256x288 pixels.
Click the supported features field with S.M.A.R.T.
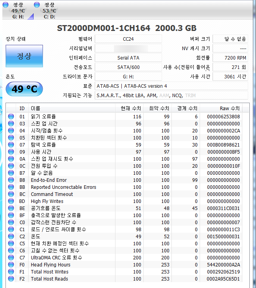point(171,96)
